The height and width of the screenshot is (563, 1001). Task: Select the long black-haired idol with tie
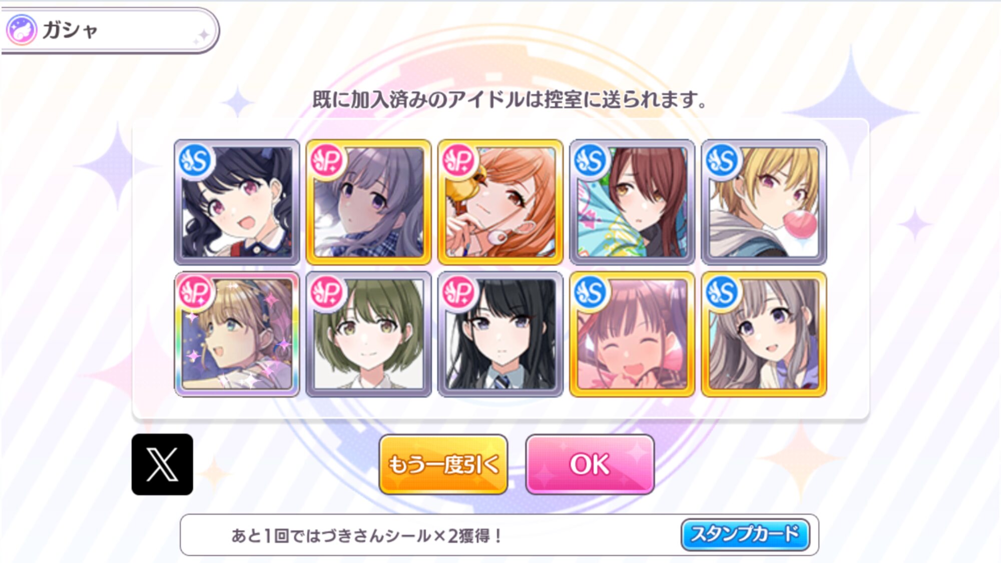point(500,334)
